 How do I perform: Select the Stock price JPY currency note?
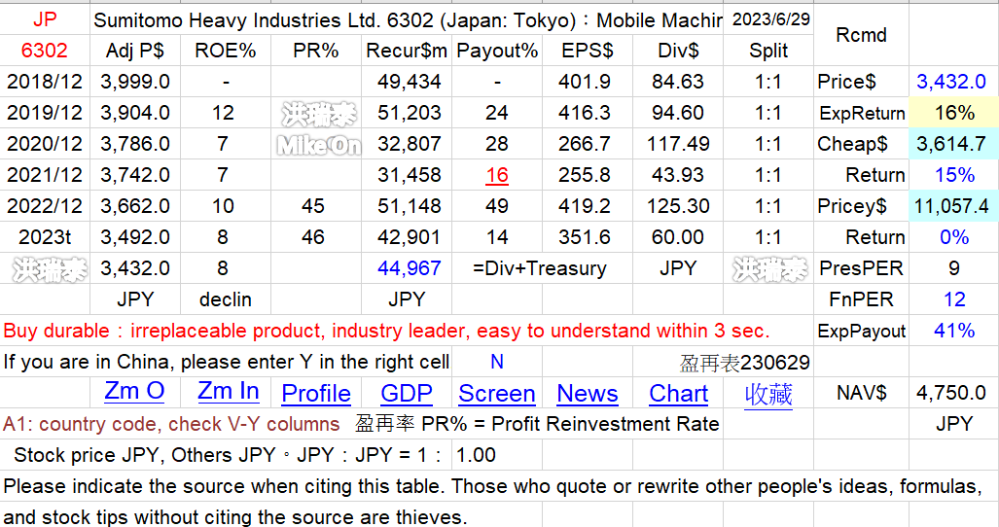click(228, 455)
